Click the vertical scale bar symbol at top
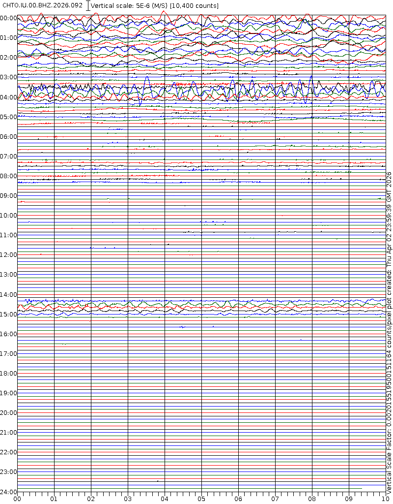Image resolution: width=393 pixels, height=504 pixels. [88, 6]
